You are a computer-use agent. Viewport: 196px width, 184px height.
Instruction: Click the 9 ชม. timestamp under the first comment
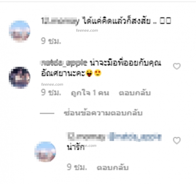pos(51,41)
